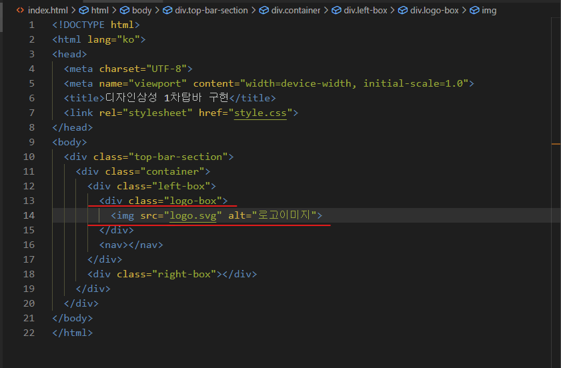Expand chevron after html breadcrumb
This screenshot has height=368, width=561.
tap(114, 11)
